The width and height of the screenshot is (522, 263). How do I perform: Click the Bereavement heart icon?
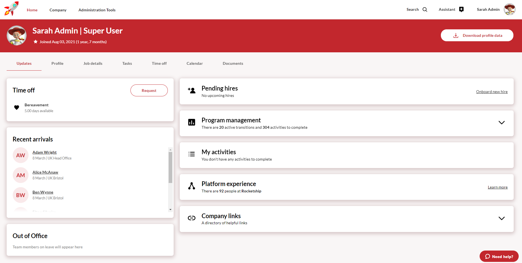pos(17,108)
